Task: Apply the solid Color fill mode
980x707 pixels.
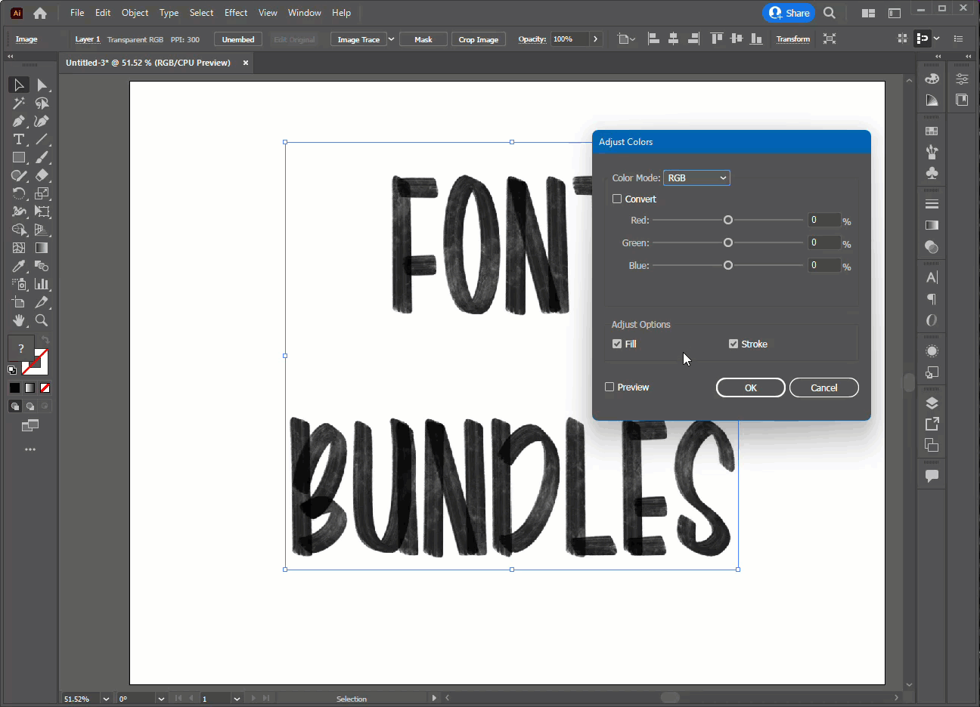Action: tap(14, 387)
